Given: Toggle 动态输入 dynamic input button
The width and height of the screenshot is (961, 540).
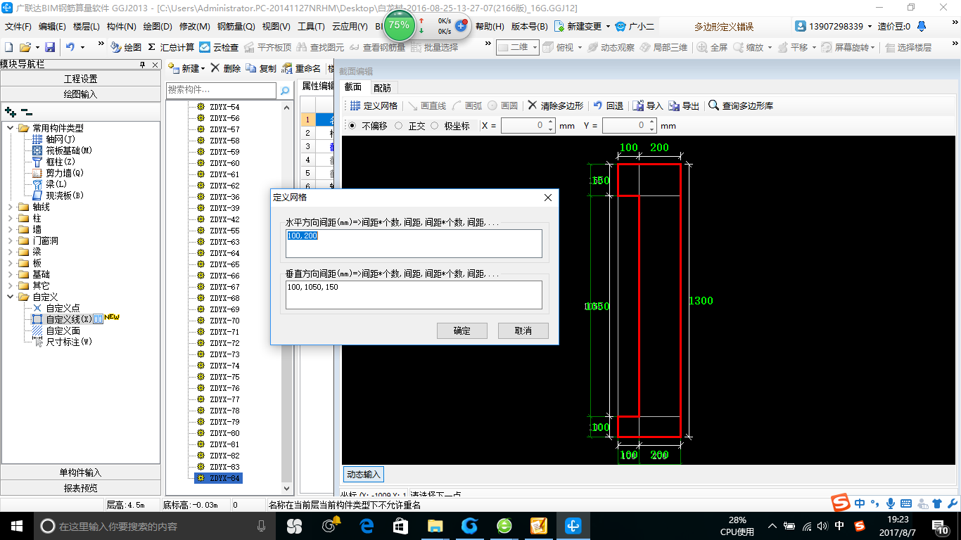Looking at the screenshot, I should click(x=364, y=474).
